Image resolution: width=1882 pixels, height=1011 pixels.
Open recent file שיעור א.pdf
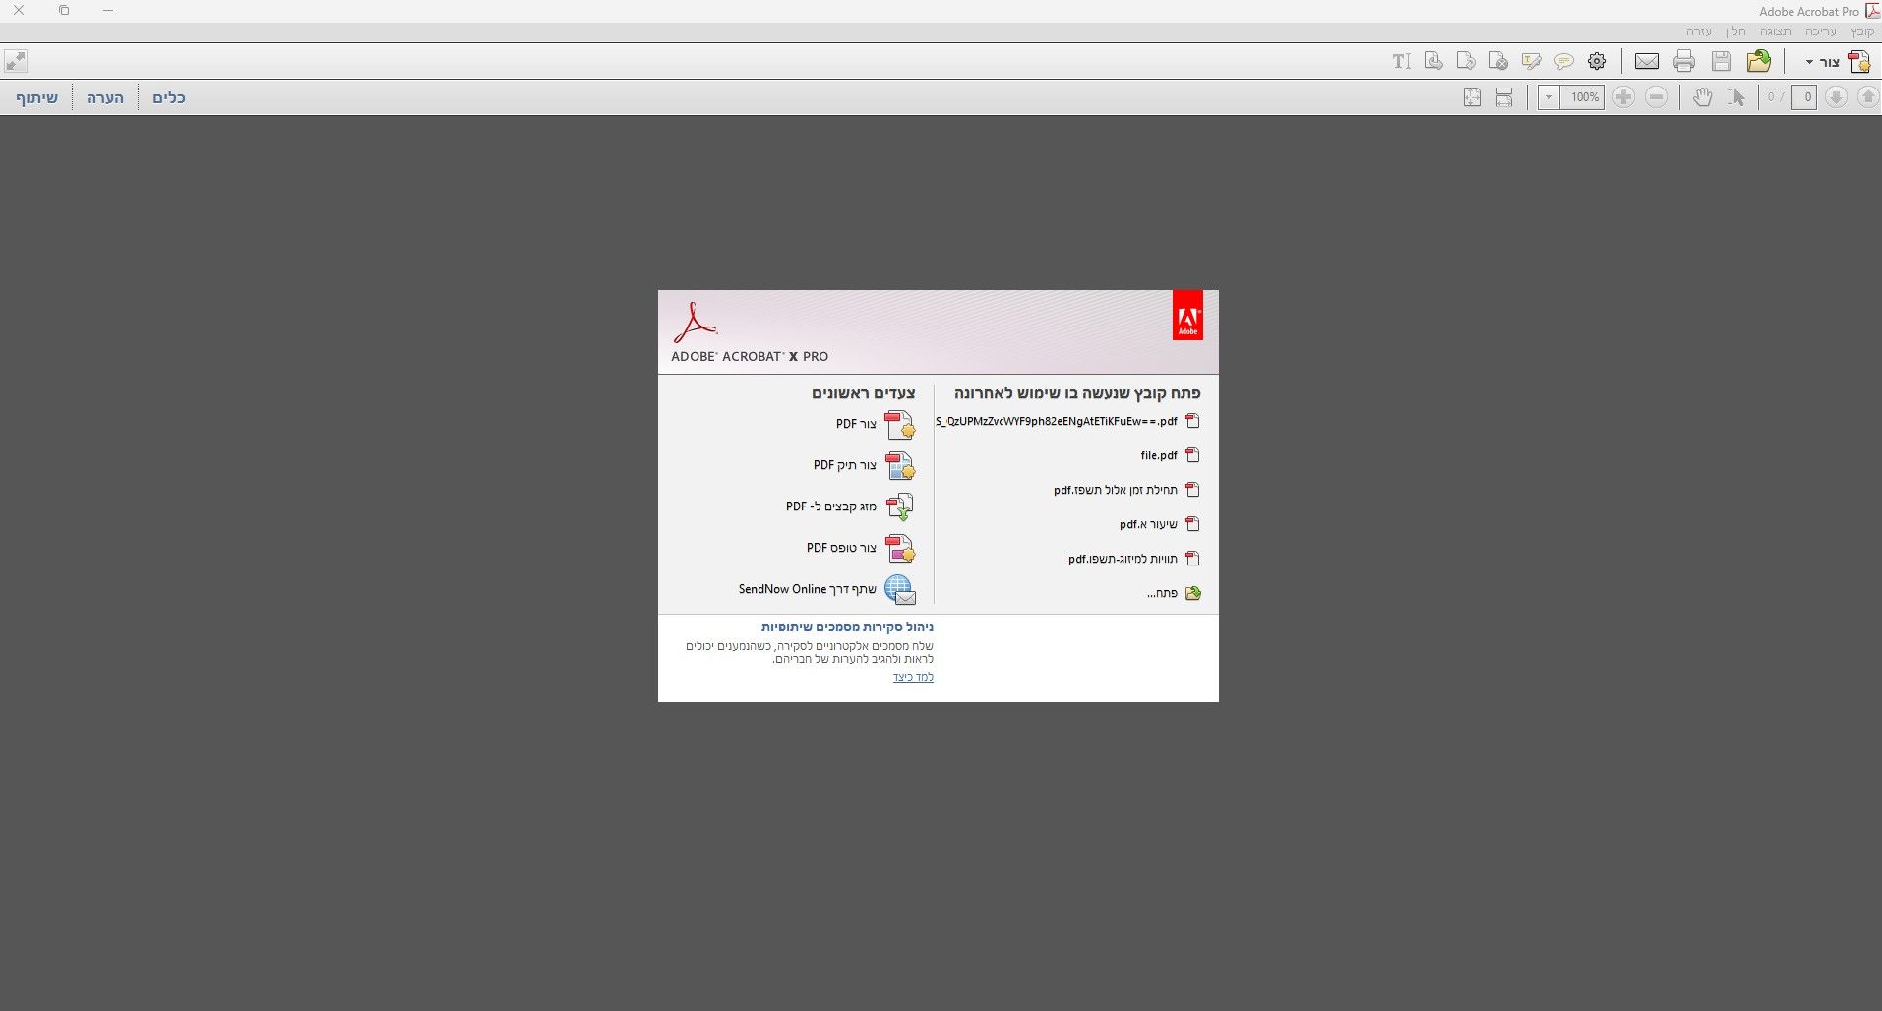point(1160,524)
